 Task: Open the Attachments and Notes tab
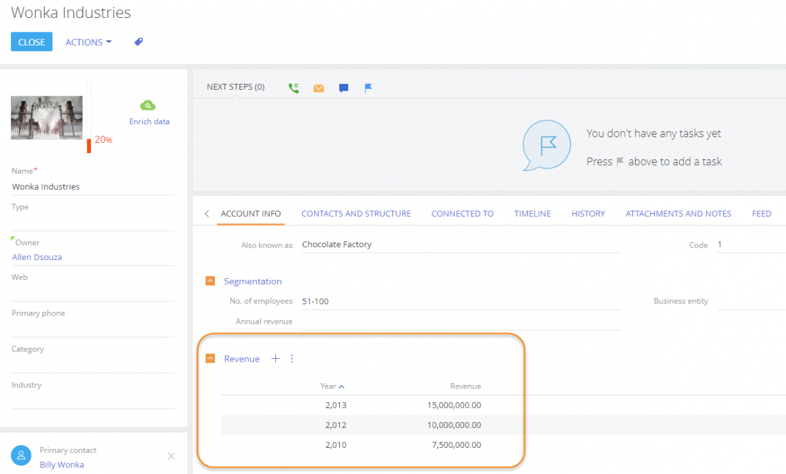point(678,214)
